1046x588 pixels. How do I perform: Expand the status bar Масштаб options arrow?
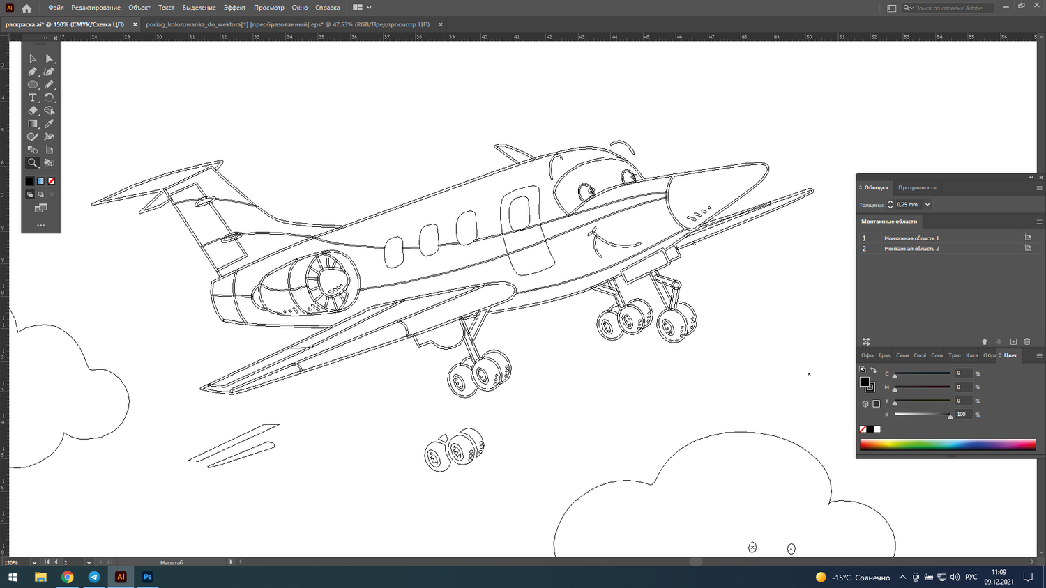(231, 562)
